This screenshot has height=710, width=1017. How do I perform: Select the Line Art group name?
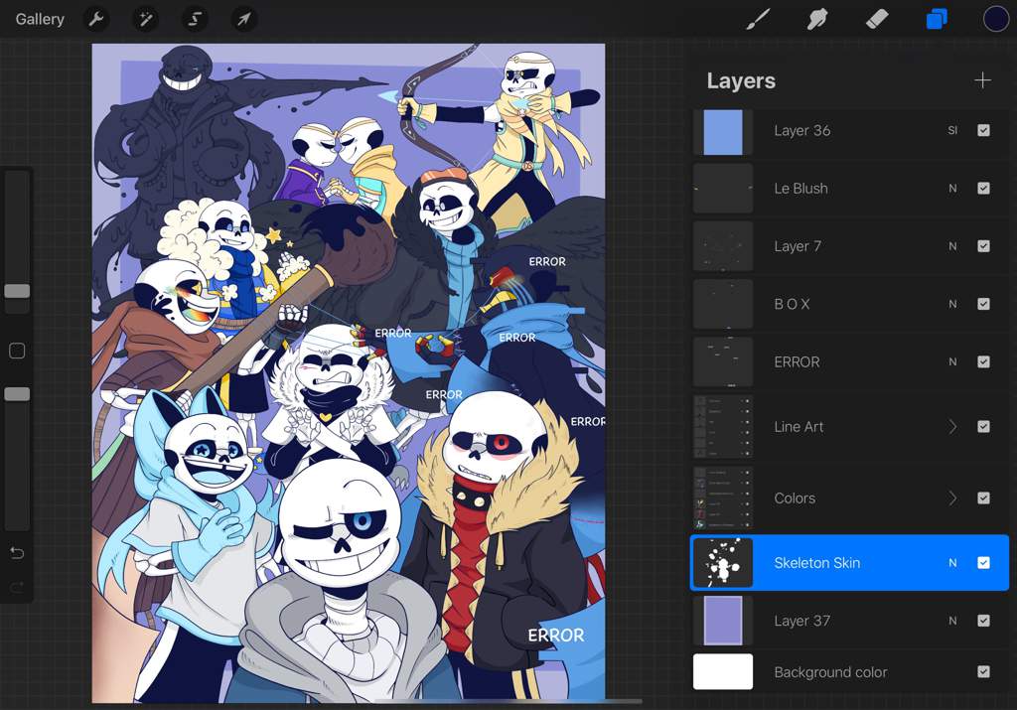799,427
